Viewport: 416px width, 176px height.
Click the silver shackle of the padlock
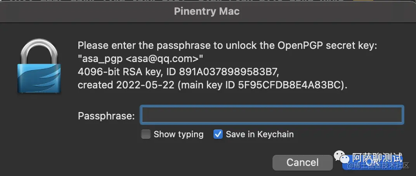pyautogui.click(x=39, y=52)
